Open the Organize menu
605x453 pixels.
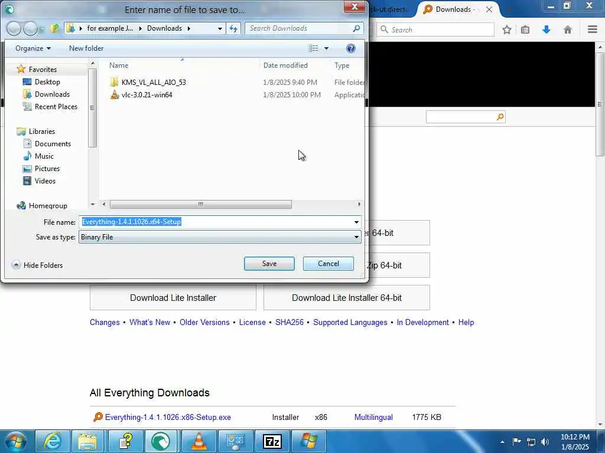coord(33,48)
